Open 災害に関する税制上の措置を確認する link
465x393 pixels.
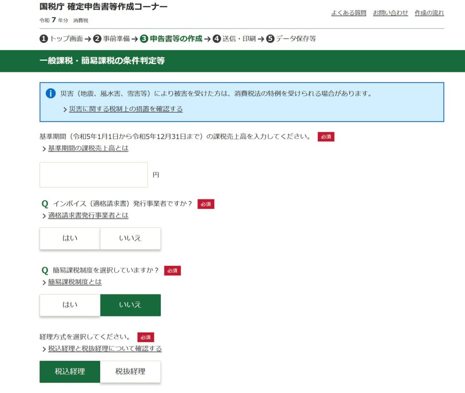coord(126,109)
